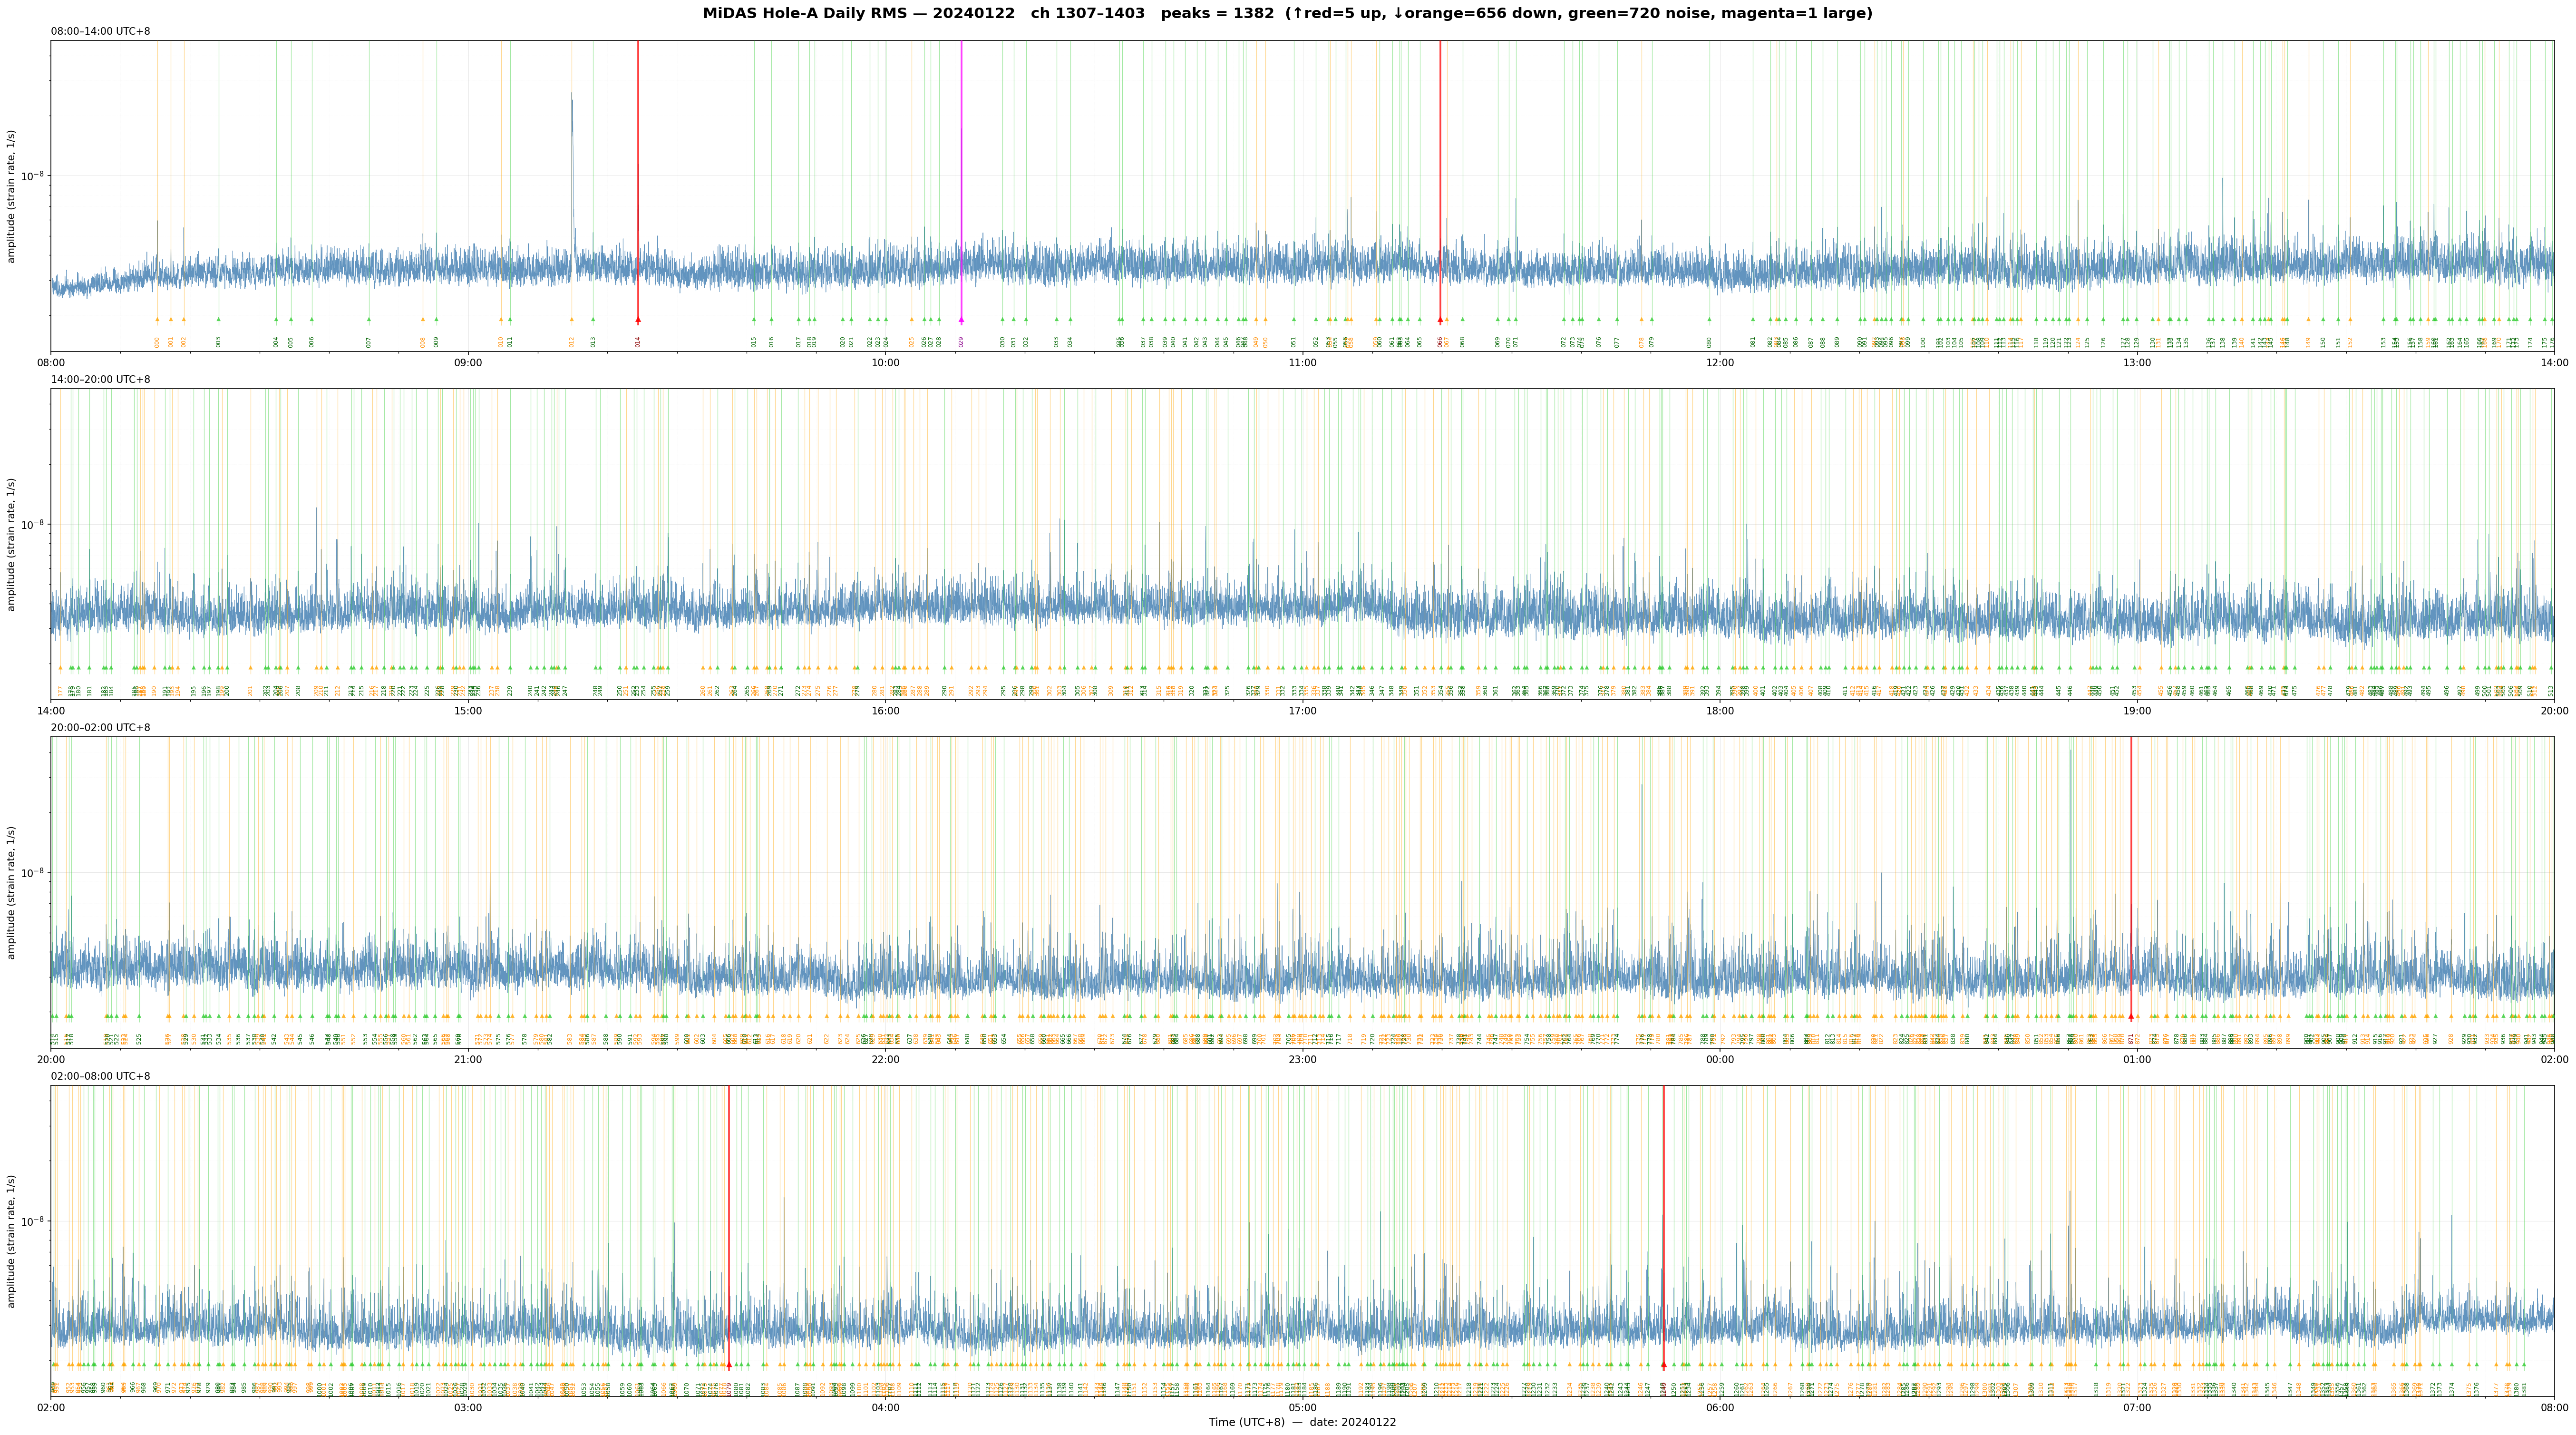Click the green peak number label "080"
Screen dimensions: 2576x1435
[x=1709, y=342]
